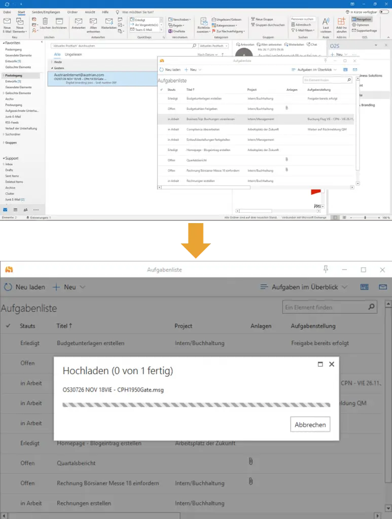The width and height of the screenshot is (392, 519).
Task: Open the Zur Nachverfolgung flag dropdown
Action: [x=228, y=31]
